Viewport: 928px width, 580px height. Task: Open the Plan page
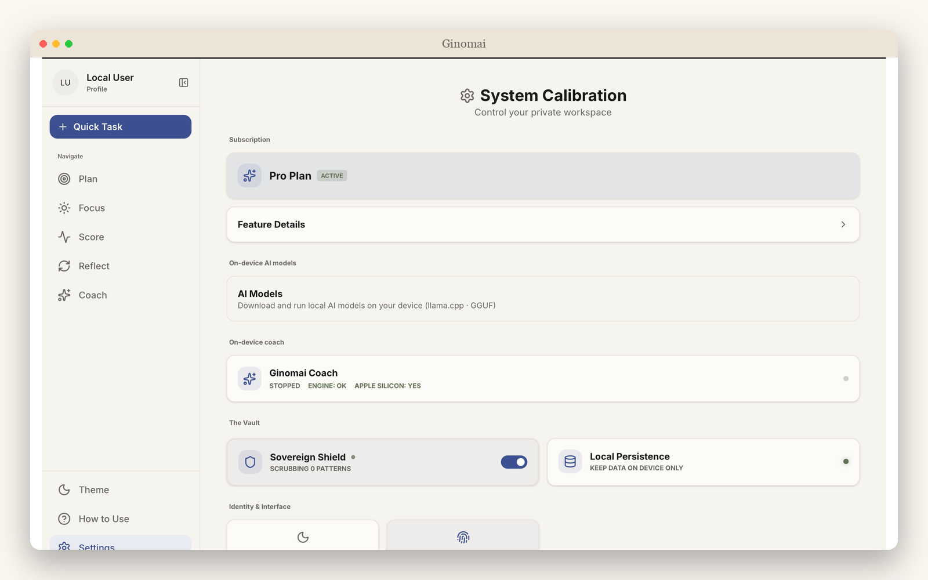[x=121, y=179]
